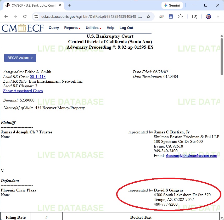Click Show Associated Cases link
Viewport: 224px width, 220px height.
tap(23, 91)
